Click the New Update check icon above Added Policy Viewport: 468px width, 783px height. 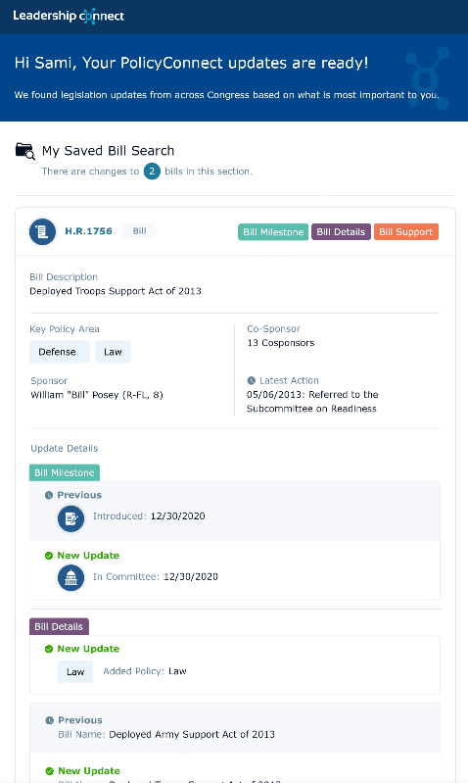point(49,649)
